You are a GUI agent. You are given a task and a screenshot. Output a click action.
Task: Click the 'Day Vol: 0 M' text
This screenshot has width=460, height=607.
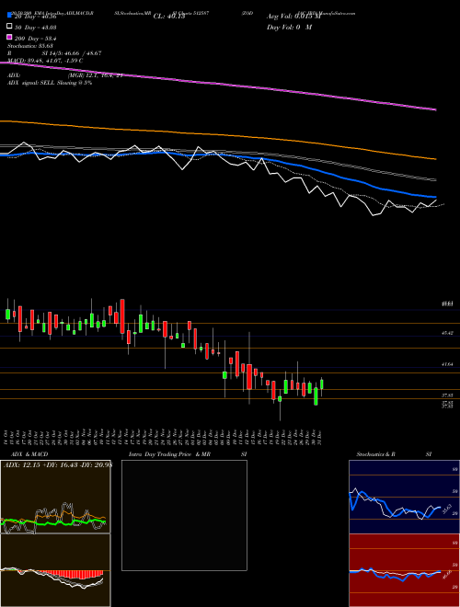click(289, 27)
